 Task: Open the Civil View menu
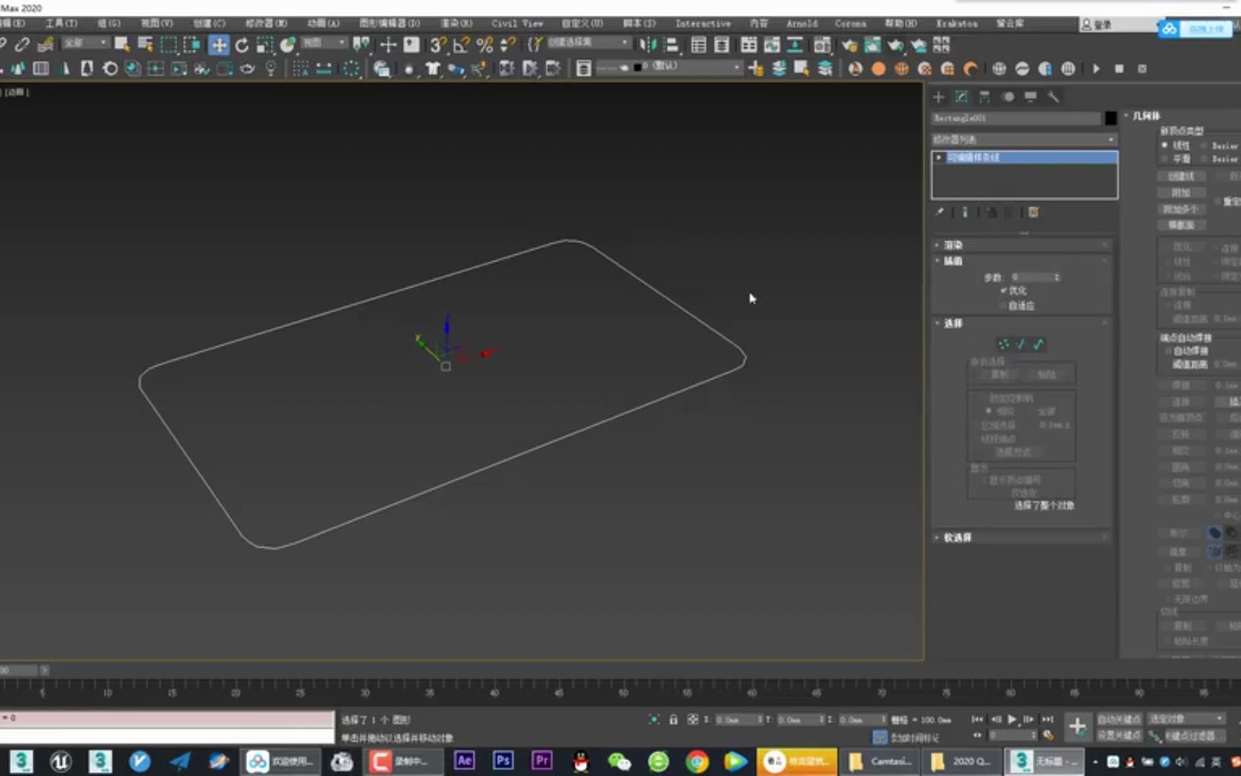516,23
